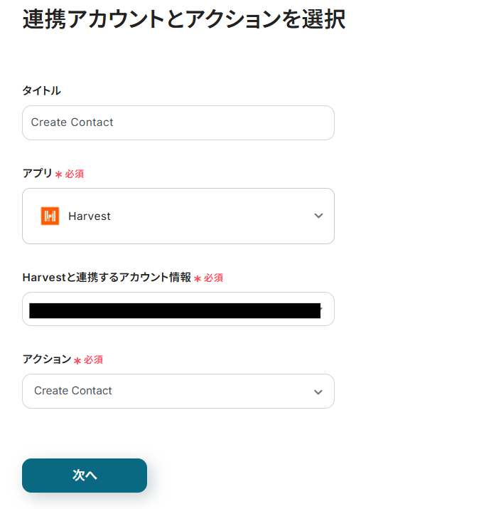
Task: Click the タイトル label
Action: point(41,90)
